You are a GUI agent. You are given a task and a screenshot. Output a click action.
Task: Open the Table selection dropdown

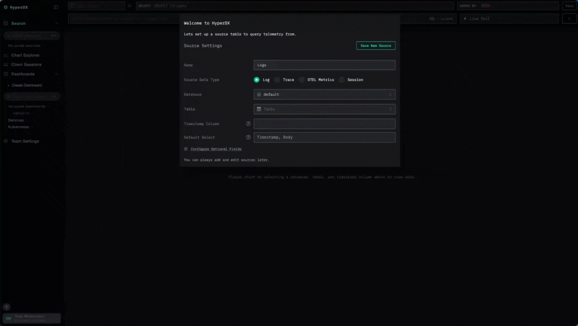click(x=324, y=109)
